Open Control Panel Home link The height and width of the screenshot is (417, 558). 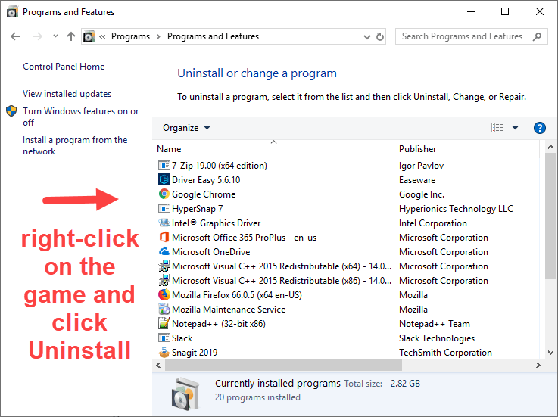[x=64, y=67]
